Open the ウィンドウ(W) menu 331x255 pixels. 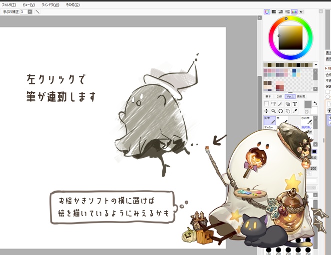click(x=50, y=4)
